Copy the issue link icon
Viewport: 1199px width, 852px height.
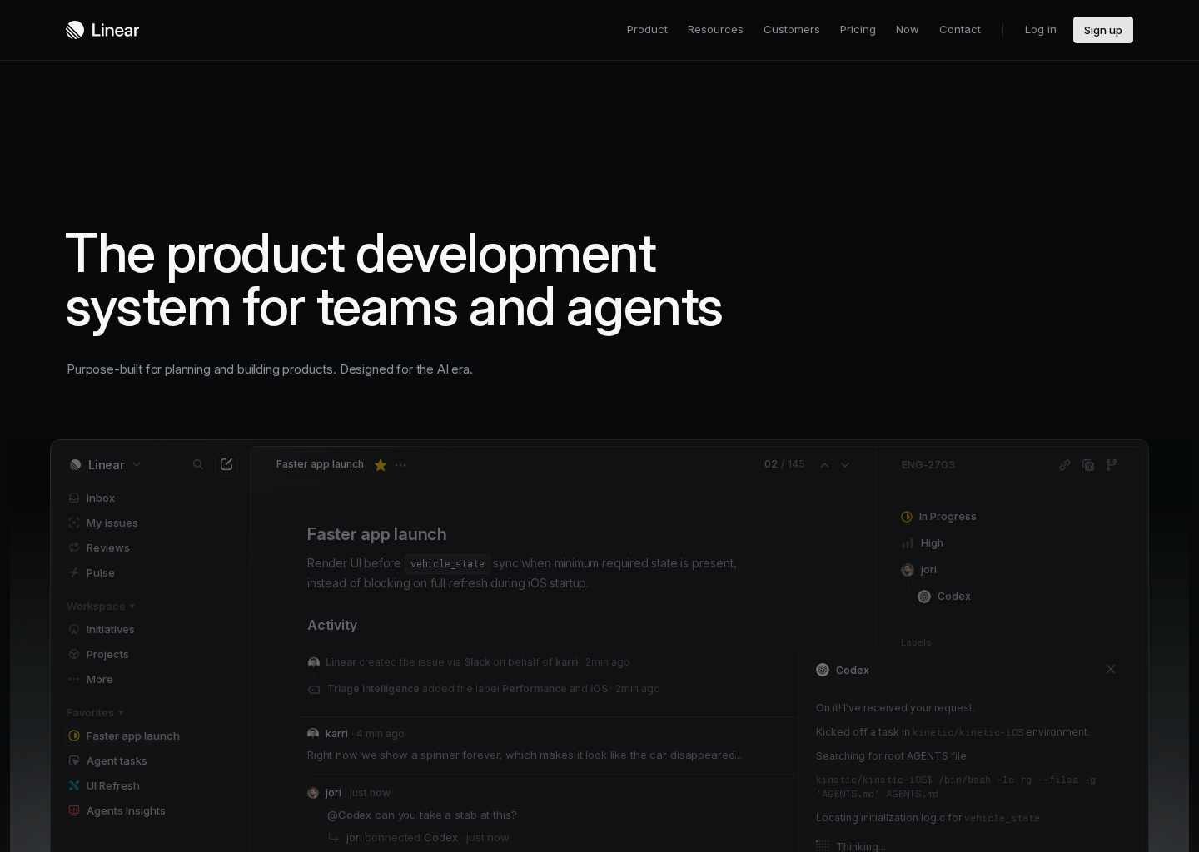[x=1065, y=465]
